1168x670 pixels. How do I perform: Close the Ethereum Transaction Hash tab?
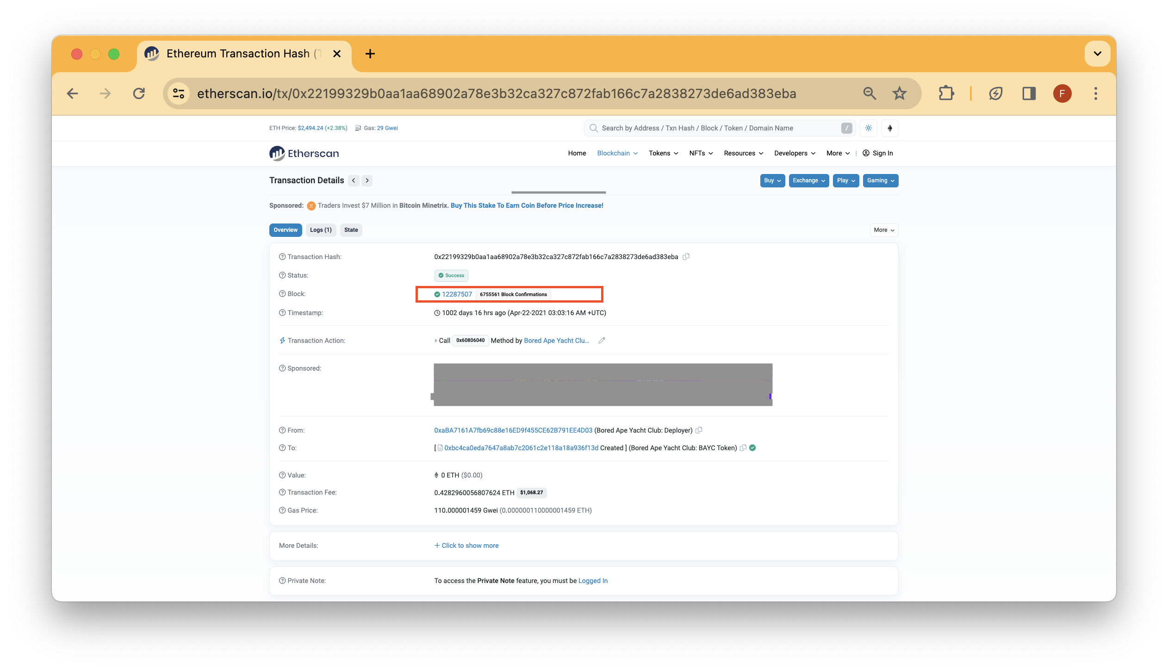click(337, 54)
